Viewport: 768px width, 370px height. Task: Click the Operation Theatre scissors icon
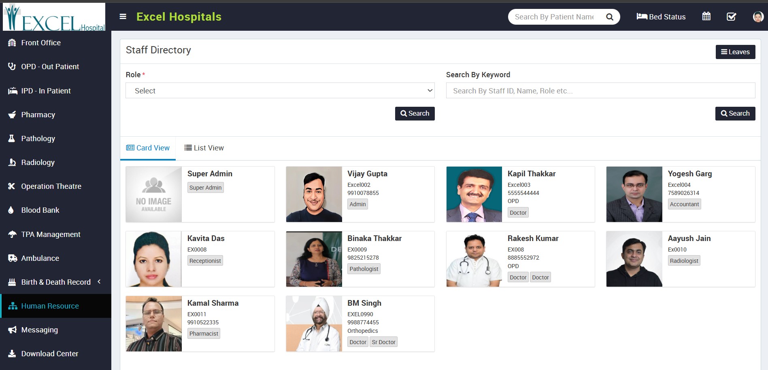coord(12,186)
